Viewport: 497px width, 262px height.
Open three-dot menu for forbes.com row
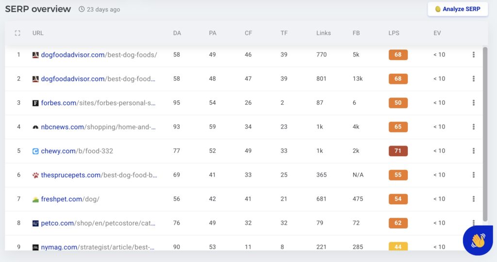click(474, 103)
